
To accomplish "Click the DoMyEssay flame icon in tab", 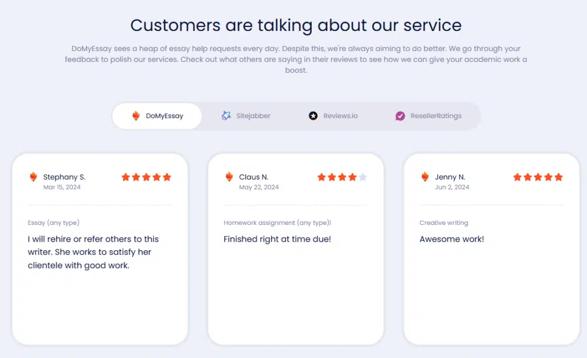I will pos(136,116).
